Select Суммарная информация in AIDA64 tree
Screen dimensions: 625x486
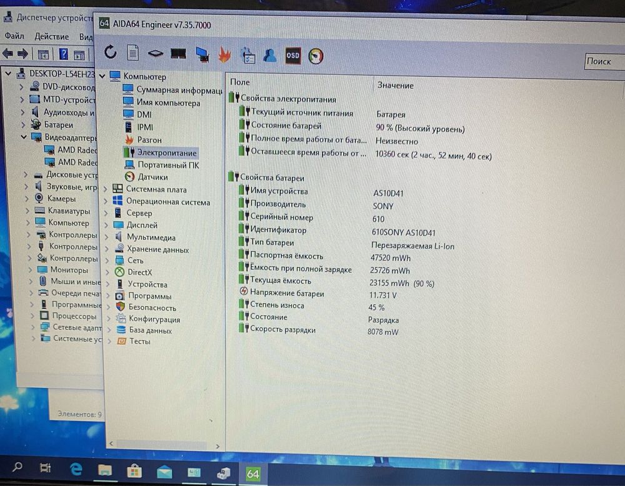(x=179, y=90)
